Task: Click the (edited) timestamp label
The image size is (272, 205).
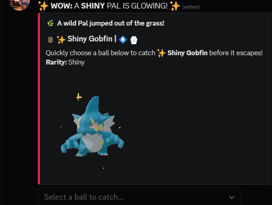Action: [191, 7]
